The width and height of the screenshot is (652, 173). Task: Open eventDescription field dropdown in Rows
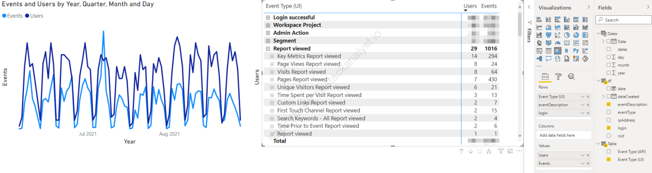click(x=583, y=104)
